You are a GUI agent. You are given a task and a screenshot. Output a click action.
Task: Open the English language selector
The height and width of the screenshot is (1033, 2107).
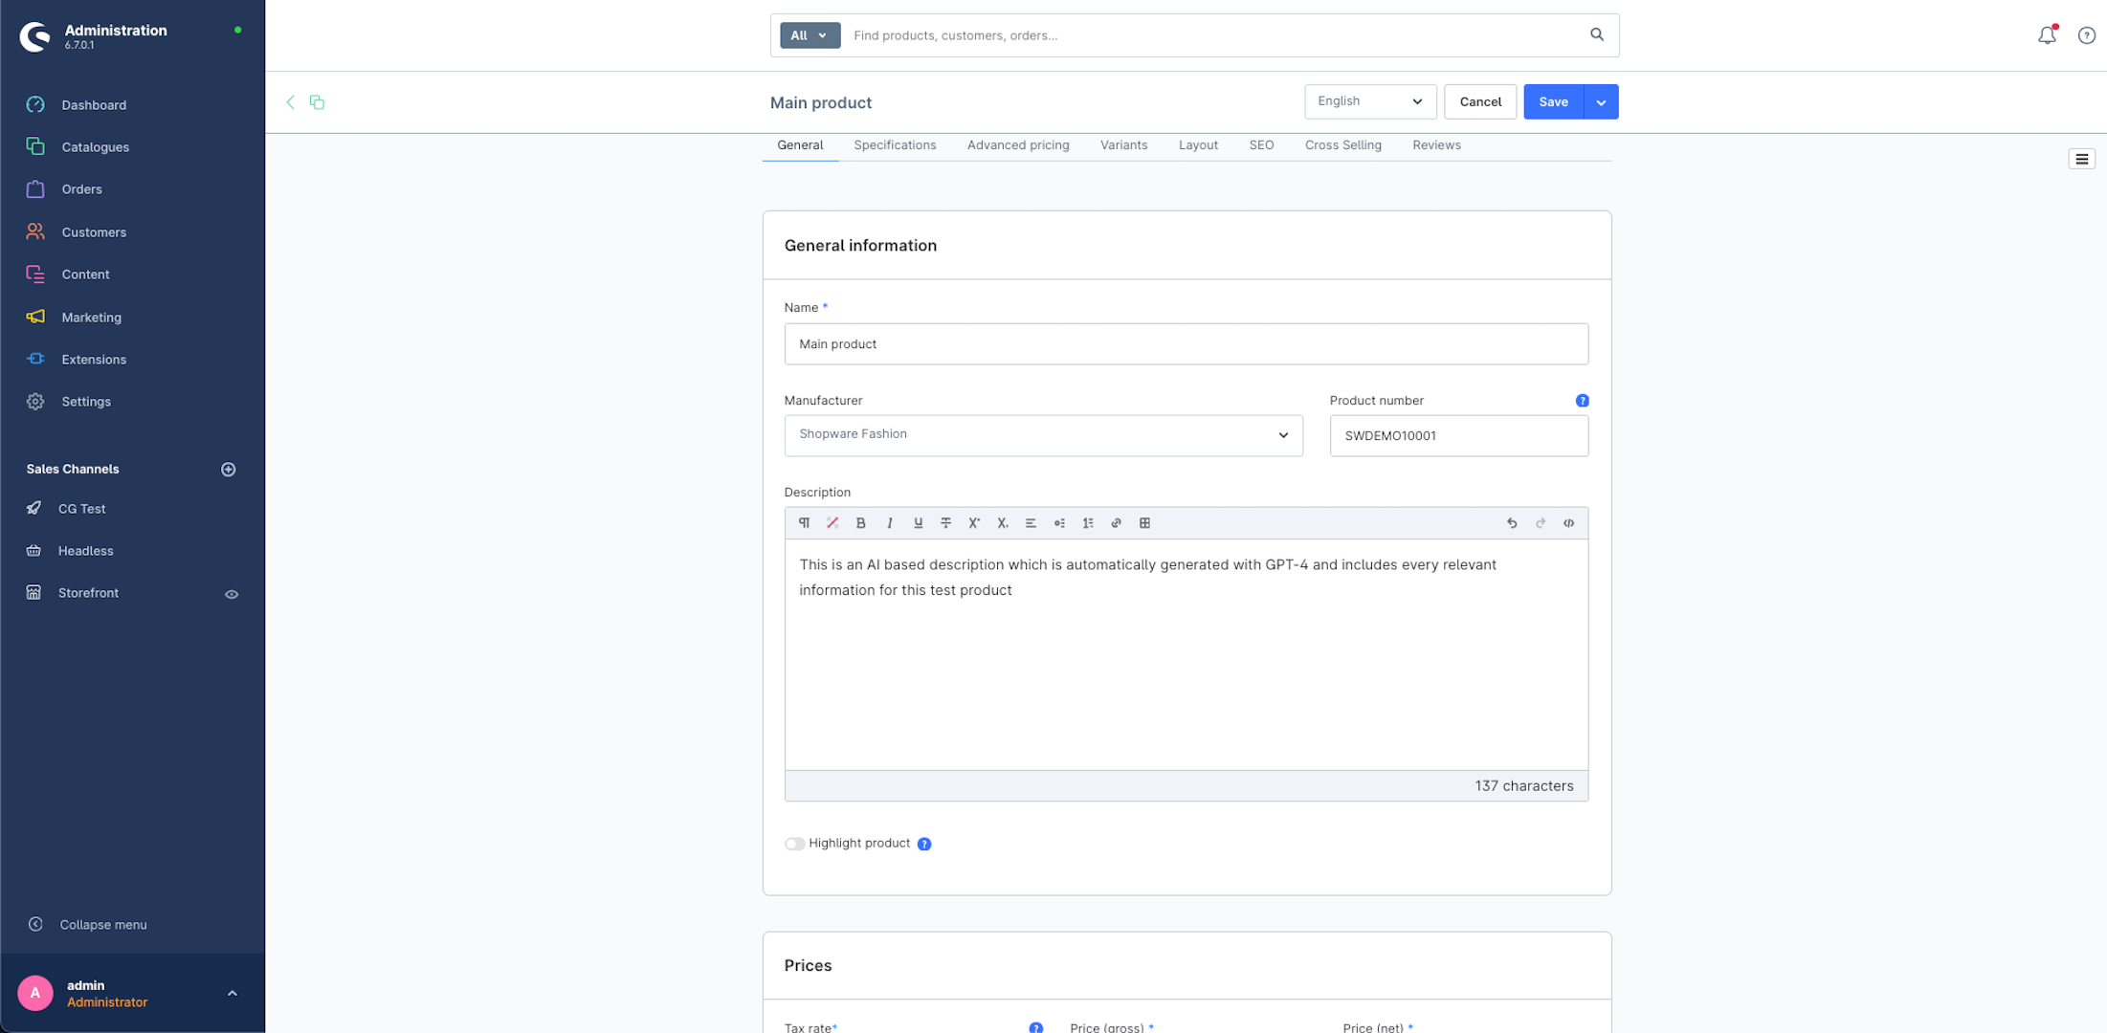(1370, 101)
